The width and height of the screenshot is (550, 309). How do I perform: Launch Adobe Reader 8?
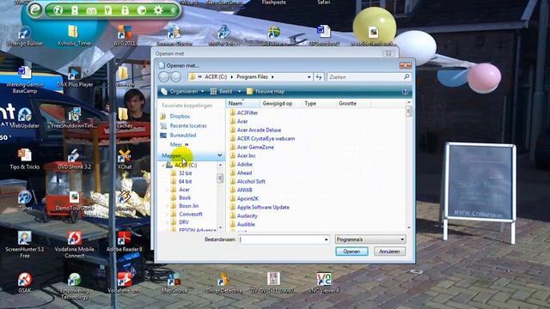tap(124, 242)
